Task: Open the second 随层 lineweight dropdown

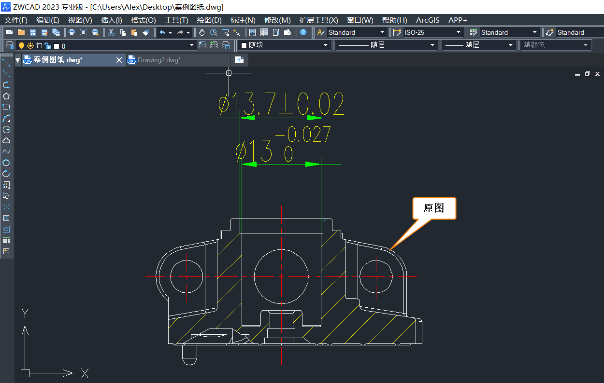Action: tap(479, 45)
